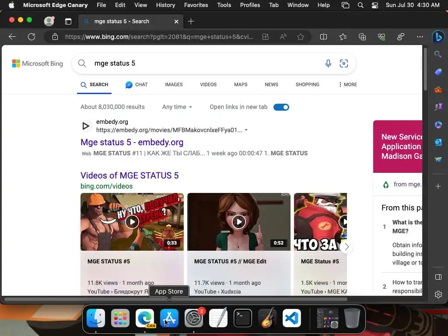Focus the bing.com address bar

click(159, 37)
